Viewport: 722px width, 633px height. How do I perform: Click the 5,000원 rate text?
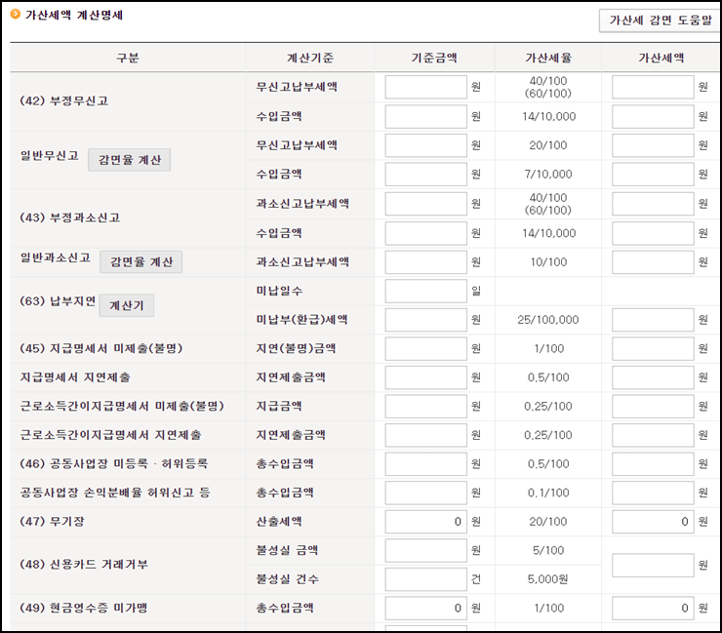[x=548, y=579]
